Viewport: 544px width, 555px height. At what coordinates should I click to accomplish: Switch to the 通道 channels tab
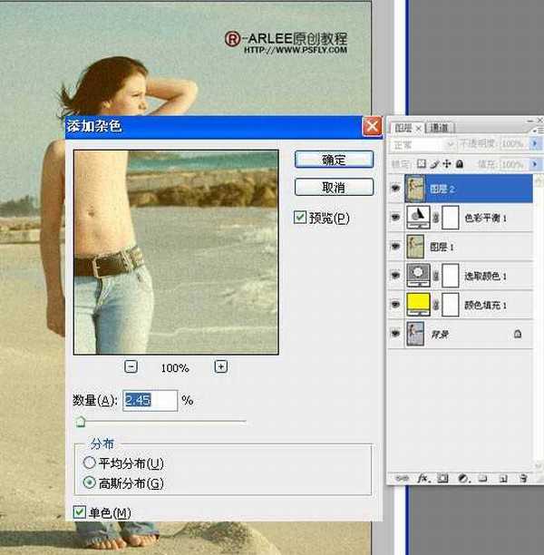442,128
